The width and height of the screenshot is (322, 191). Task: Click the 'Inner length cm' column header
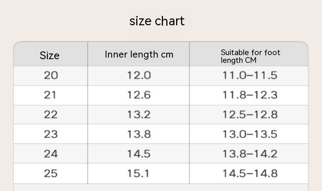(139, 54)
